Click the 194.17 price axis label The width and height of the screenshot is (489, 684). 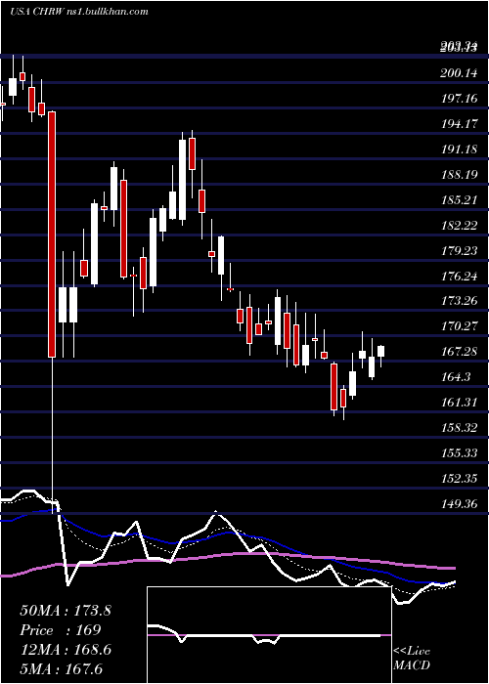[x=459, y=124]
